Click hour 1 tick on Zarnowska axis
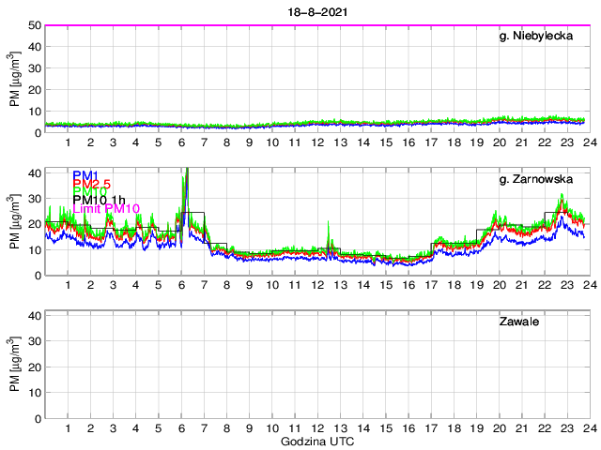This screenshot has height=450, width=601. 68,285
